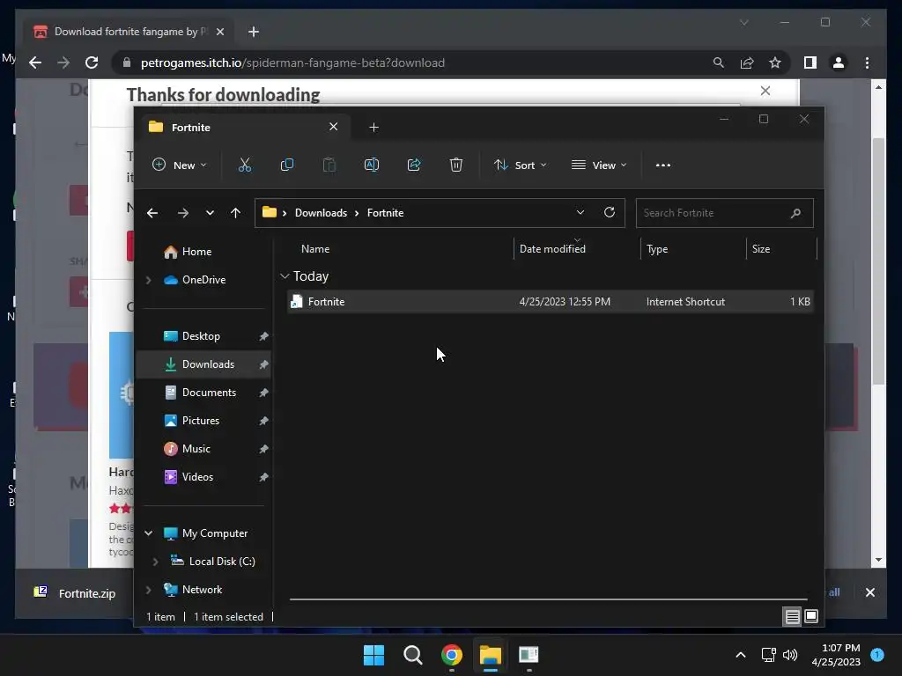This screenshot has height=676, width=902.
Task: Click the Cut scissors icon in Explorer toolbar
Action: pyautogui.click(x=245, y=165)
